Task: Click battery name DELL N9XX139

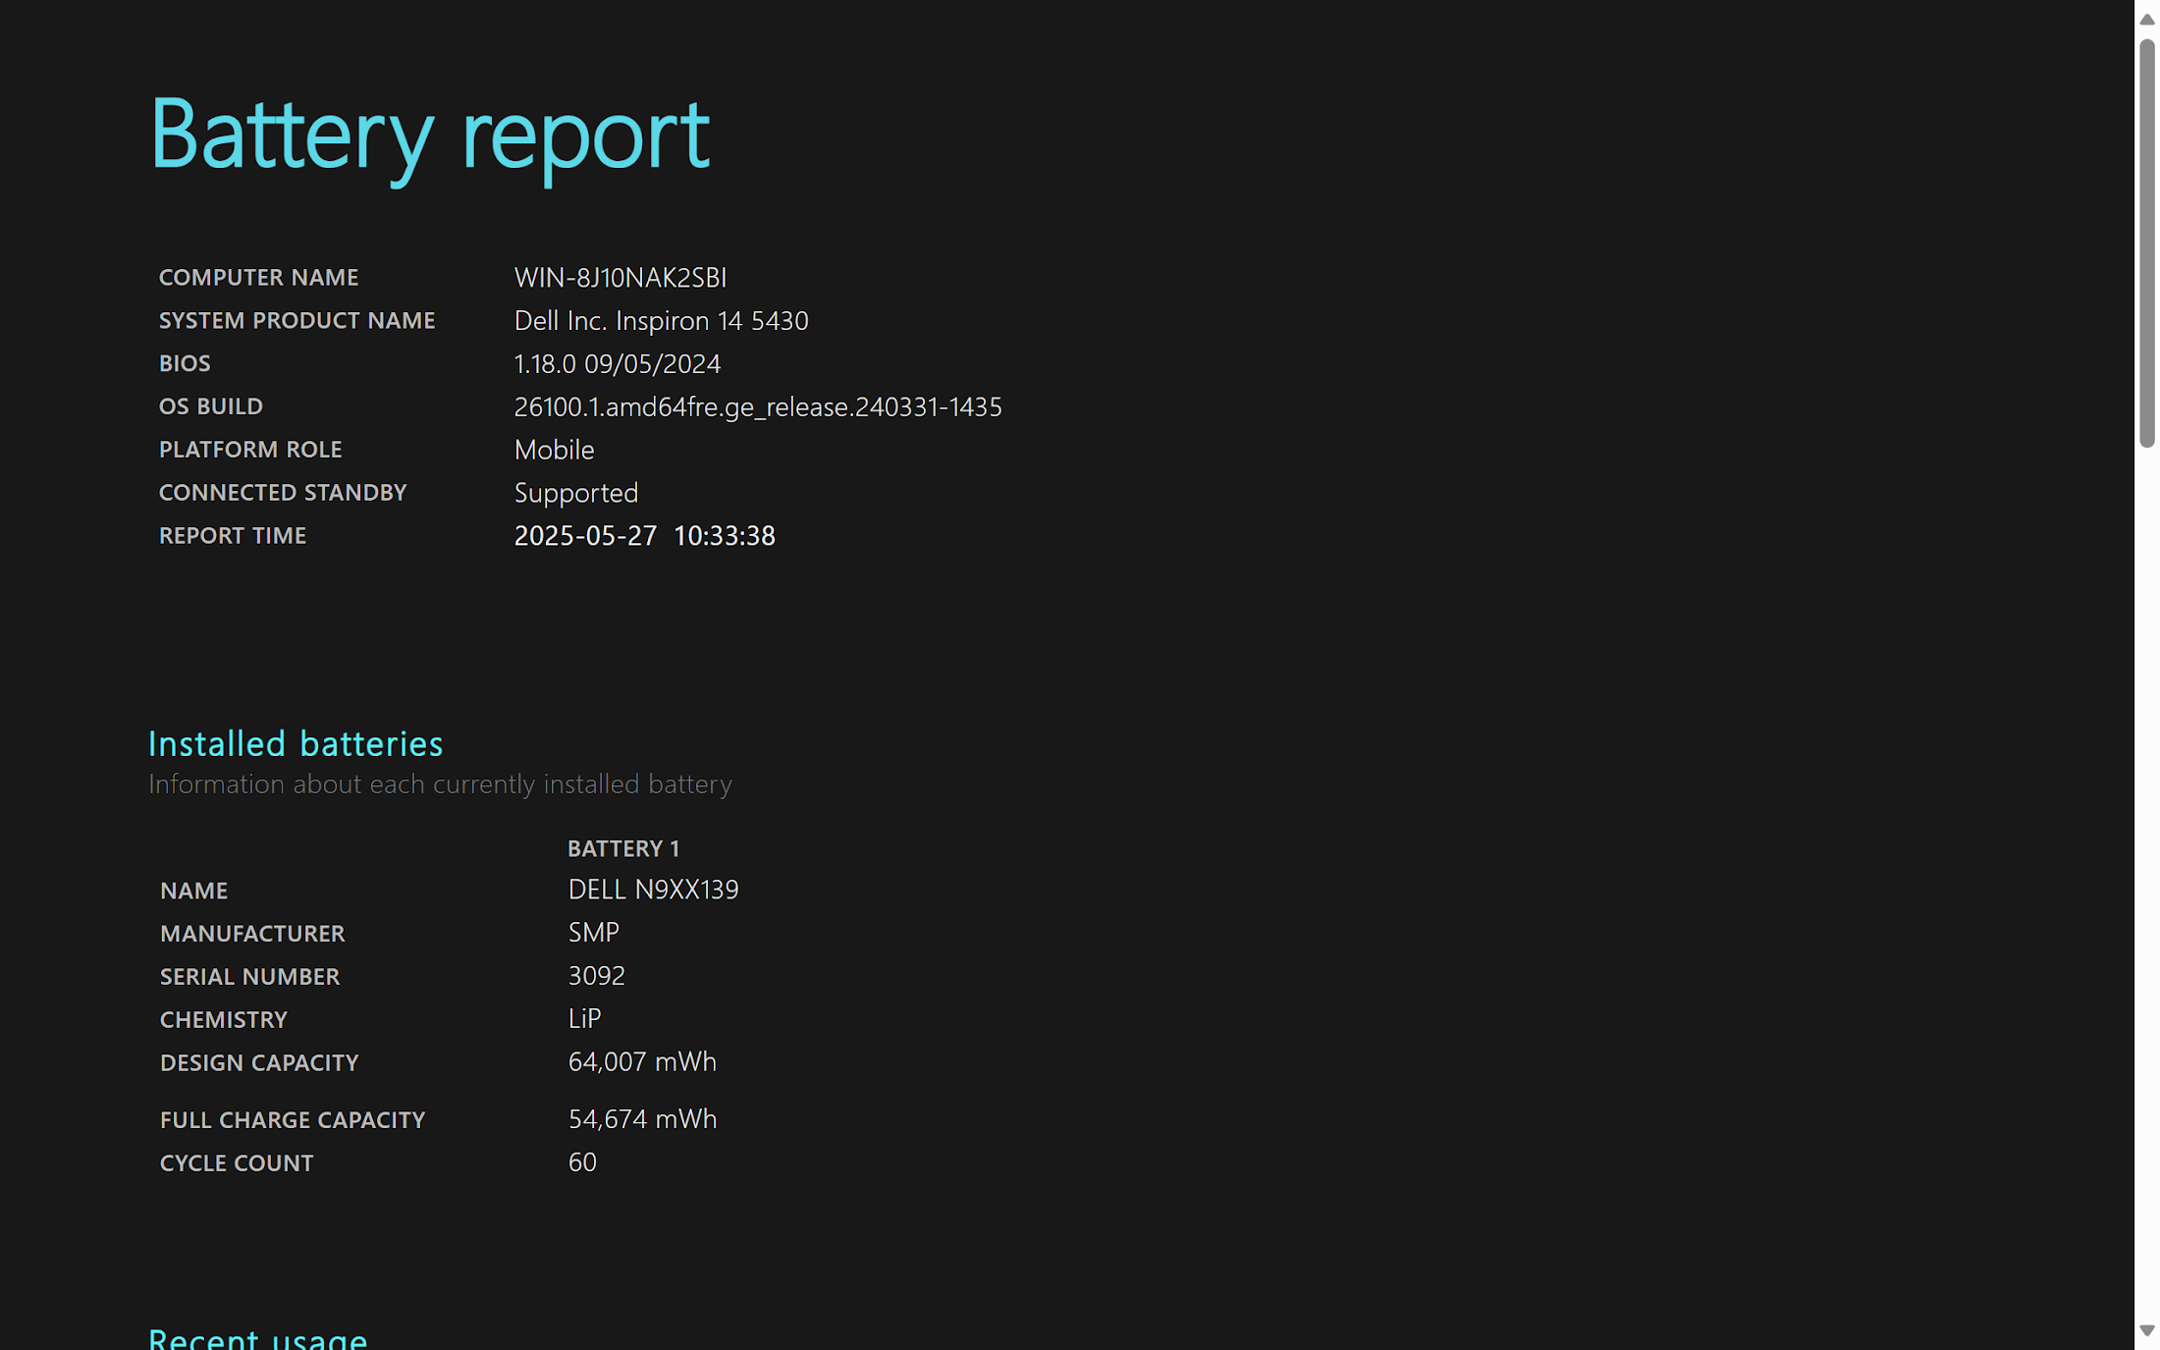Action: pos(653,890)
